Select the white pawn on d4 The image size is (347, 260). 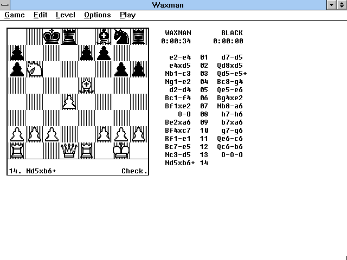[x=69, y=102]
